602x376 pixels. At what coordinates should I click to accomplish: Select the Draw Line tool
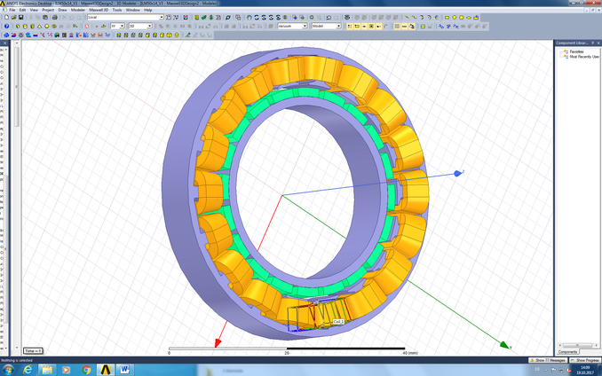coord(406,17)
